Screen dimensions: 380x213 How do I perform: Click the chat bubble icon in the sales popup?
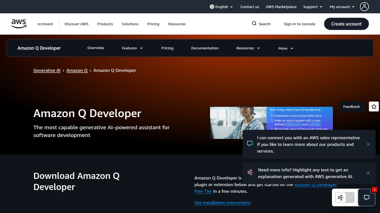[250, 144]
